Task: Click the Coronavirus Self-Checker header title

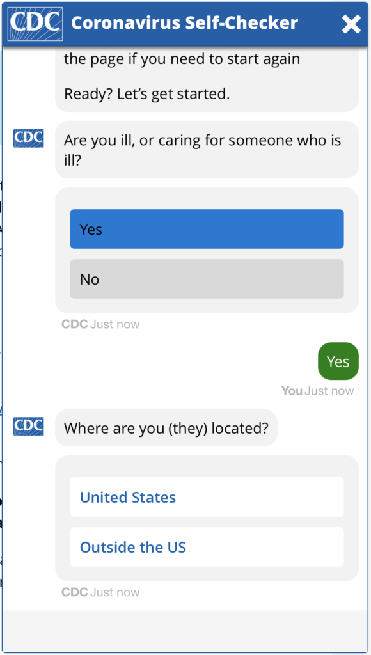Action: (x=185, y=23)
